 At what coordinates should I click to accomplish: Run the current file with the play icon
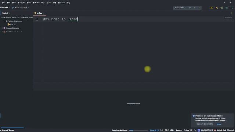coord(190,8)
